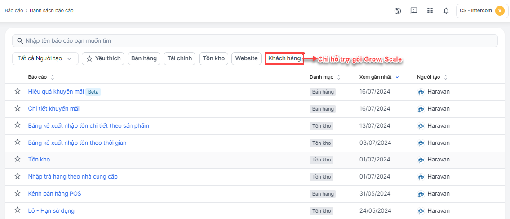510x219 pixels.
Task: Click Danh sách báo cáo breadcrumb text
Action: (x=52, y=10)
